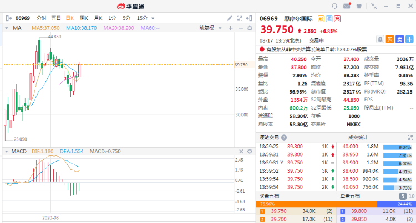Add stock to watchlist with plus icon
This screenshot has width=416, height=223.
click(x=409, y=39)
